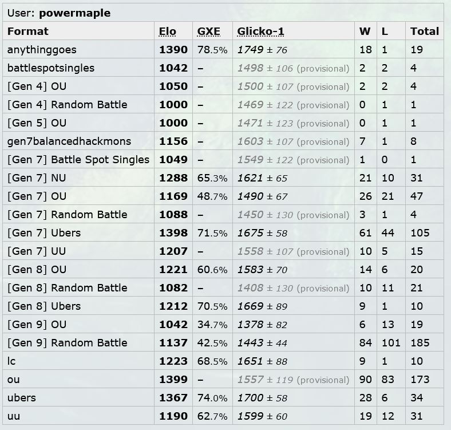Click the Elo column header
Screen dimensions: 451x430
point(167,31)
